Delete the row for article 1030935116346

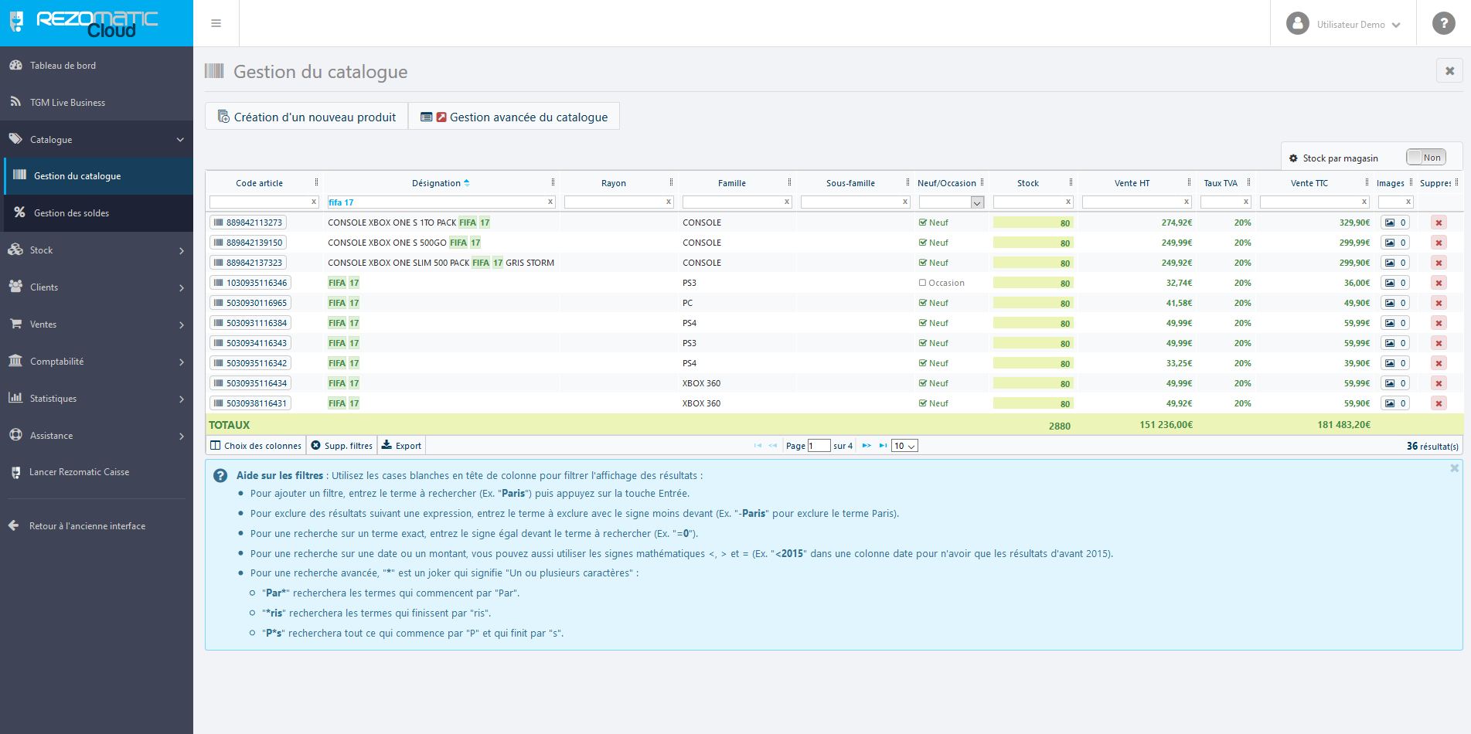click(x=1439, y=283)
